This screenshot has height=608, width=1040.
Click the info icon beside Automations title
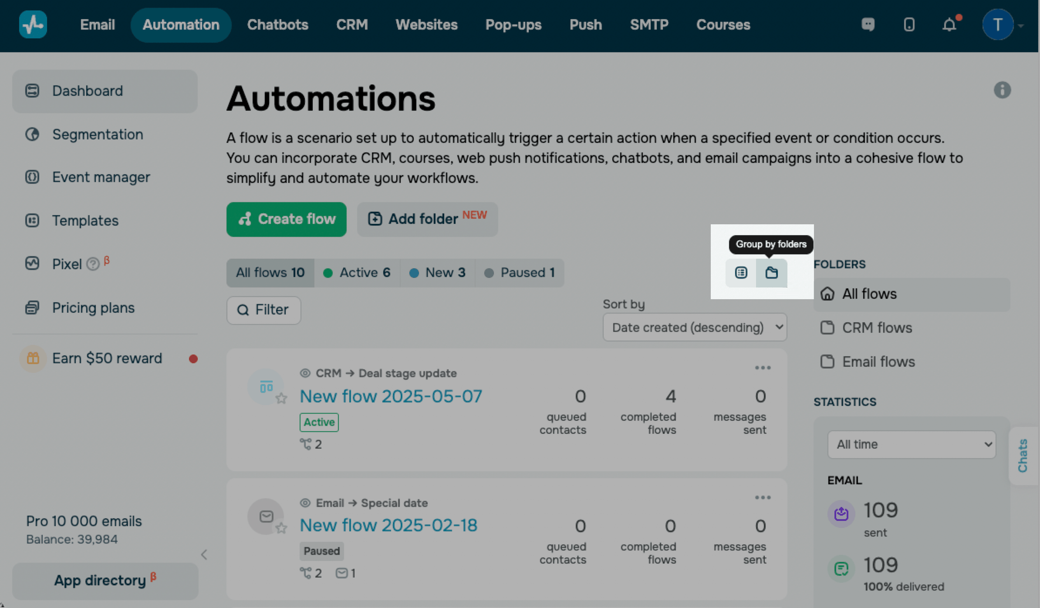point(1002,90)
